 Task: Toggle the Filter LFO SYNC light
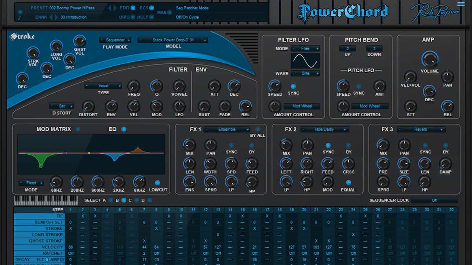click(293, 86)
